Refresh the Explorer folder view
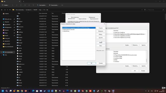166x93 pixels. point(145,10)
